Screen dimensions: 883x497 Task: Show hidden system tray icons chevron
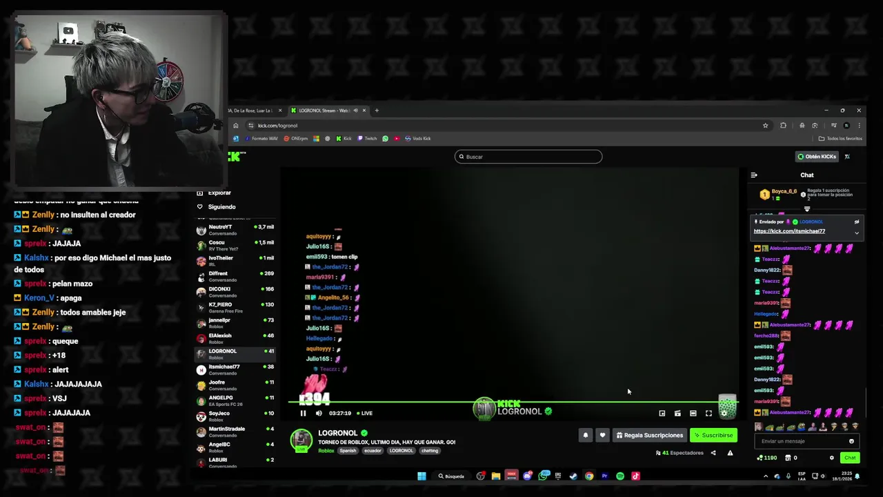click(765, 476)
